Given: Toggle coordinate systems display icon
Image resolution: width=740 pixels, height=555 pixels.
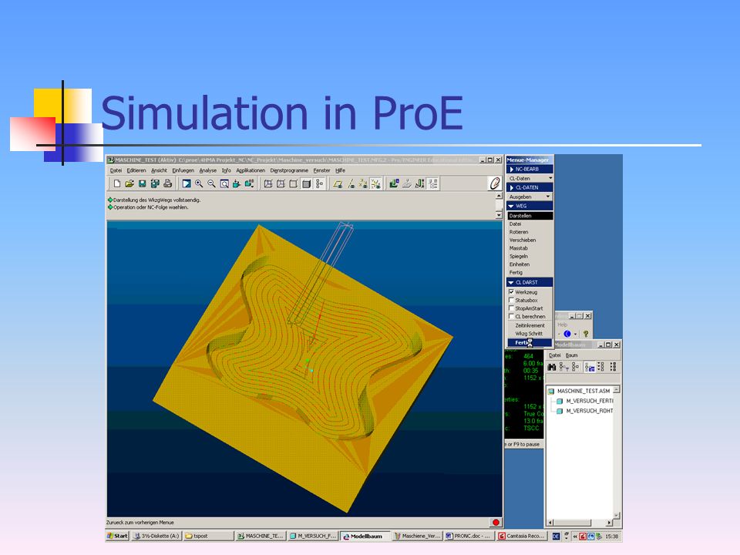Looking at the screenshot, I should (x=375, y=183).
